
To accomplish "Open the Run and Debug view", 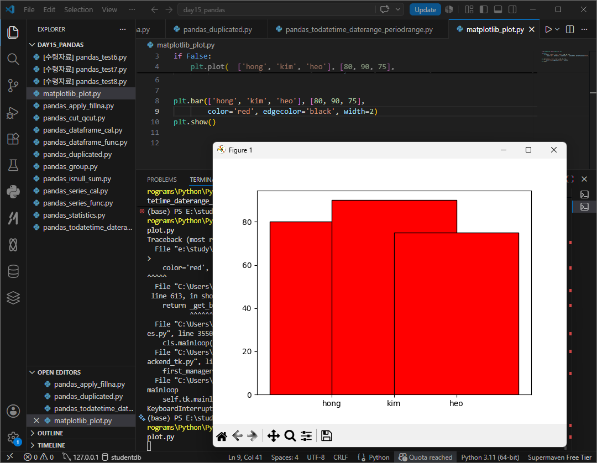I will 13,113.
